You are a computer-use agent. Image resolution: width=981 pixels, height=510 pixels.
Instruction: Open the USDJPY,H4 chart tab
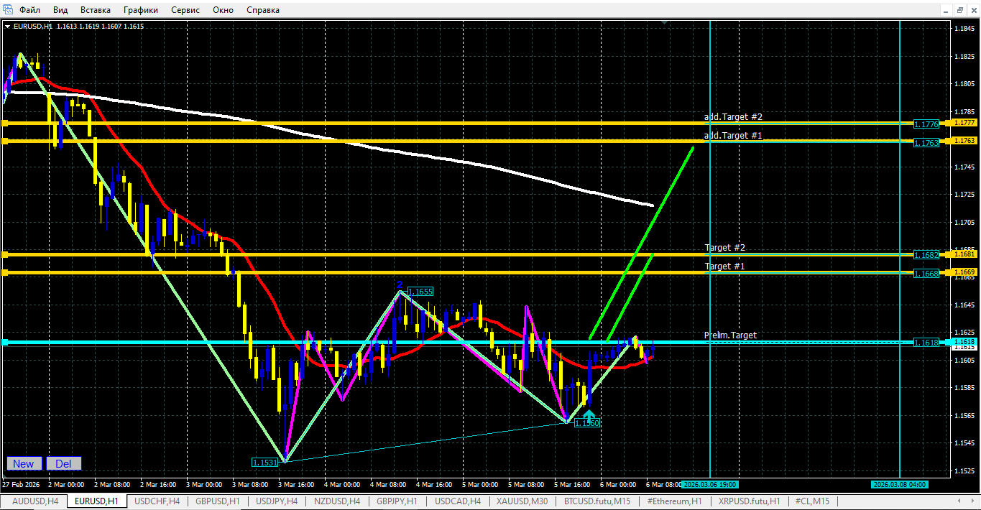(277, 501)
